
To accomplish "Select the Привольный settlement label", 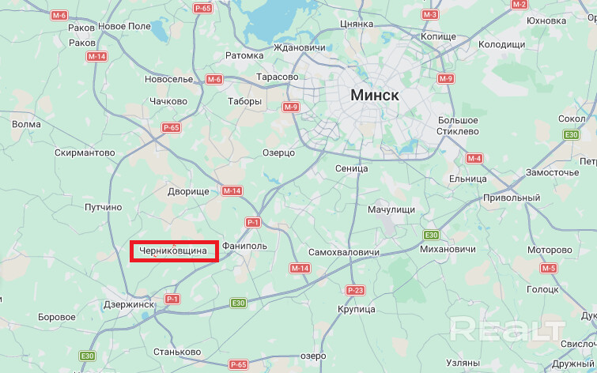I will pyautogui.click(x=512, y=198).
